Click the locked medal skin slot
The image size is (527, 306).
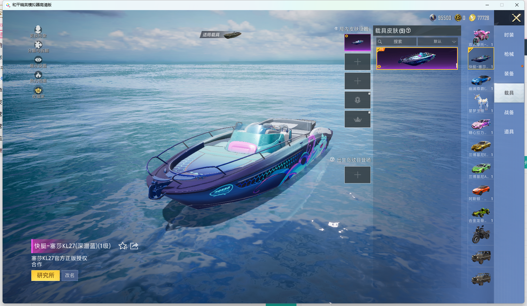(x=357, y=100)
